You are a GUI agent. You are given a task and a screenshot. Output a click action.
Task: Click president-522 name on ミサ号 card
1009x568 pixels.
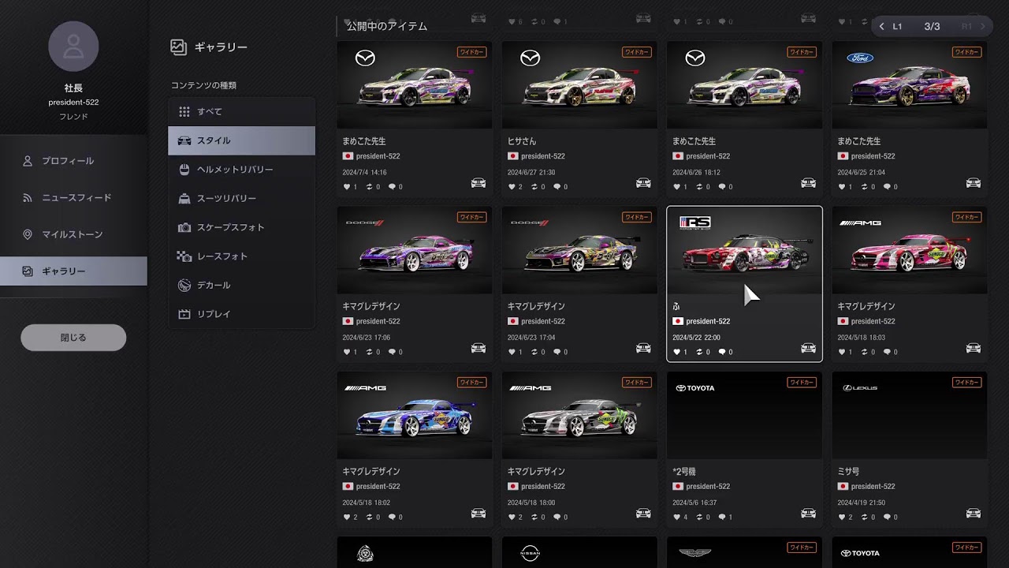873,487
